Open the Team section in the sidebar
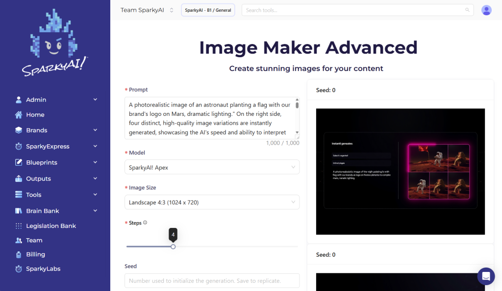Image resolution: width=502 pixels, height=291 pixels. point(35,240)
